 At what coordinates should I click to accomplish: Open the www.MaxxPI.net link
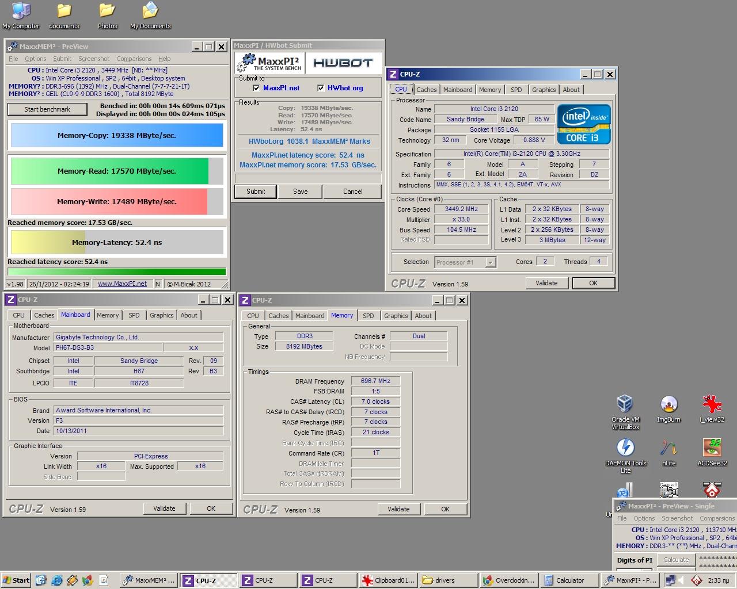click(x=122, y=284)
